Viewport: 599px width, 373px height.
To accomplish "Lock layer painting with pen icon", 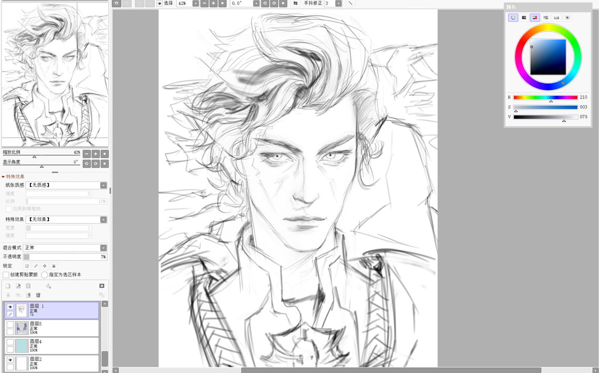I will click(36, 266).
